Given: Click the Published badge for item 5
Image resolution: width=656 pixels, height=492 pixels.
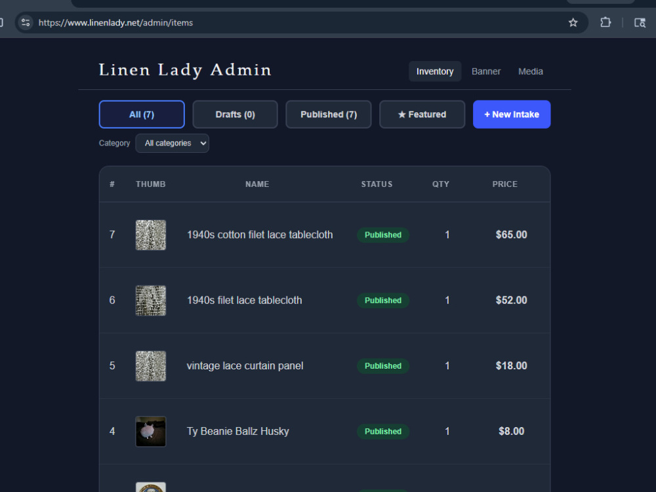Looking at the screenshot, I should tap(383, 366).
